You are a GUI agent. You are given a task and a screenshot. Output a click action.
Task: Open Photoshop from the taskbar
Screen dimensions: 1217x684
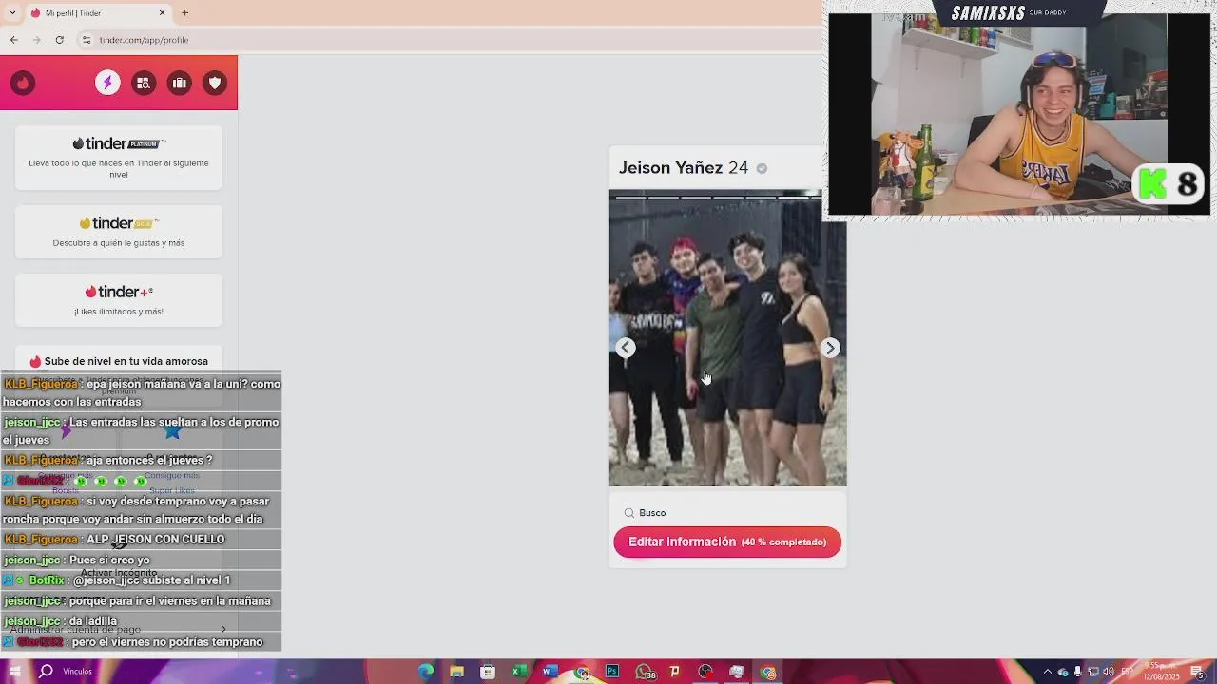click(612, 672)
